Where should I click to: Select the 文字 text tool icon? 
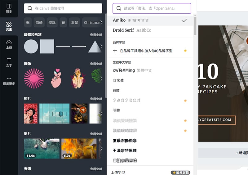9,62
